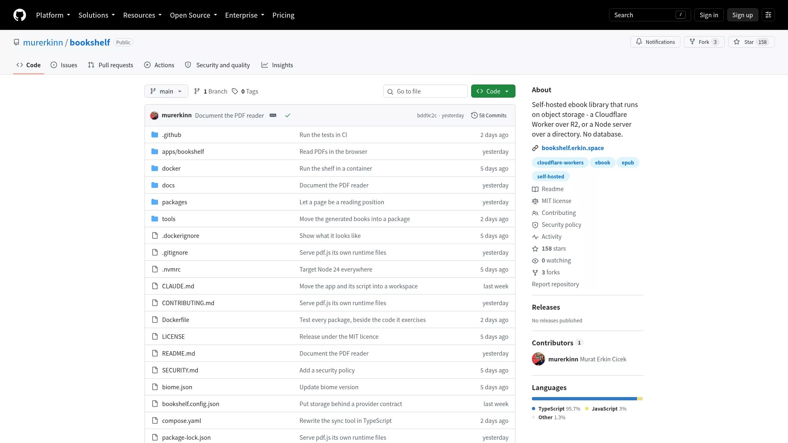
Task: Open the README.md file
Action: click(x=179, y=353)
